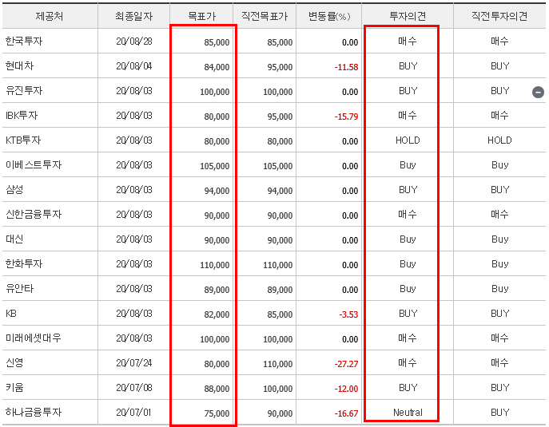549x427 pixels.
Task: Select the 하나금융투자 provider name
Action: pyautogui.click(x=34, y=413)
